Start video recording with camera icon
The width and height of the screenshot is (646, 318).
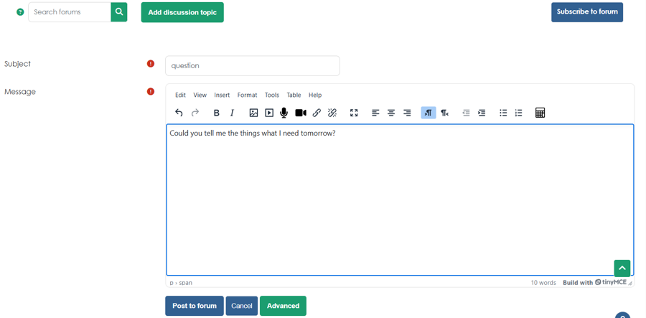(301, 113)
